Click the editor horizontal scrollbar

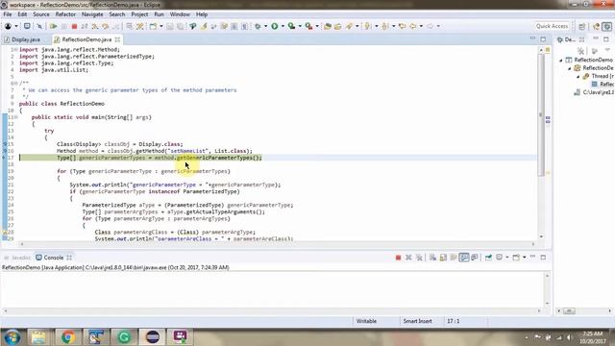coord(278,244)
